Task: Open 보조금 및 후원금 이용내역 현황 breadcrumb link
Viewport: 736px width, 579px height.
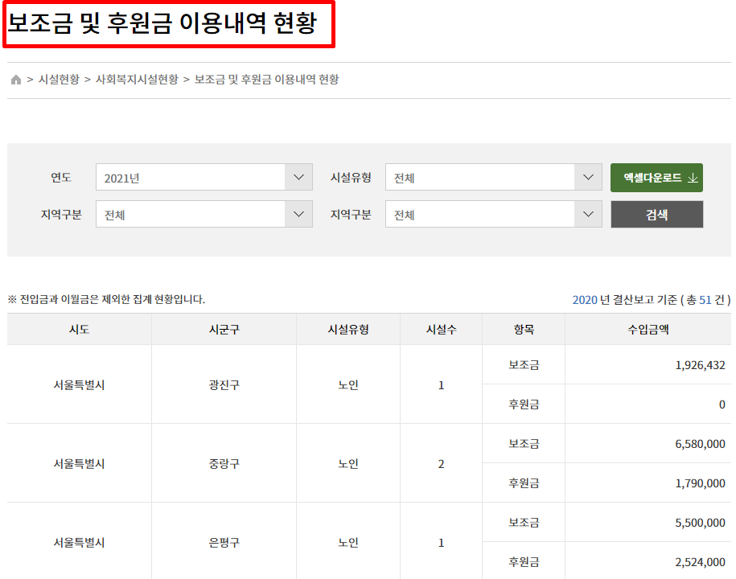Action: point(266,80)
